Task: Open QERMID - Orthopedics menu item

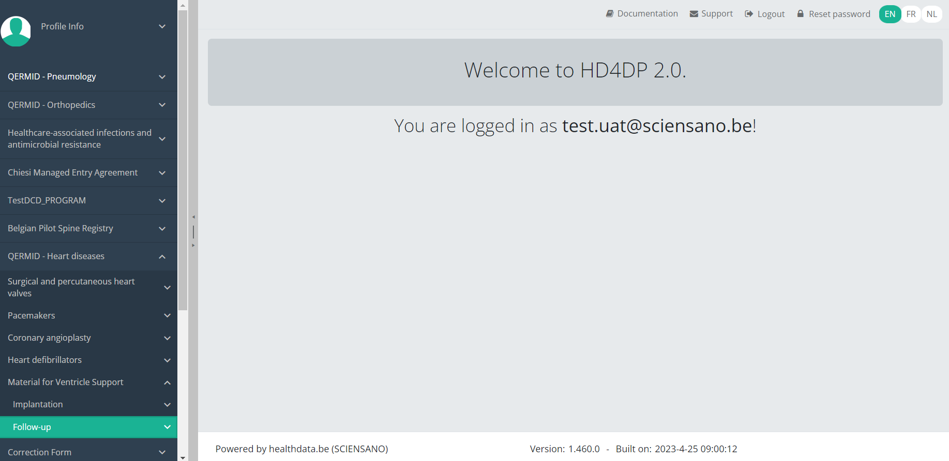Action: pos(52,105)
